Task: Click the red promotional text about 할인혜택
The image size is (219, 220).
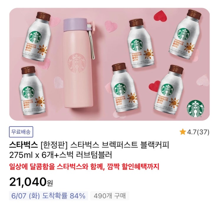Action: (x=84, y=166)
